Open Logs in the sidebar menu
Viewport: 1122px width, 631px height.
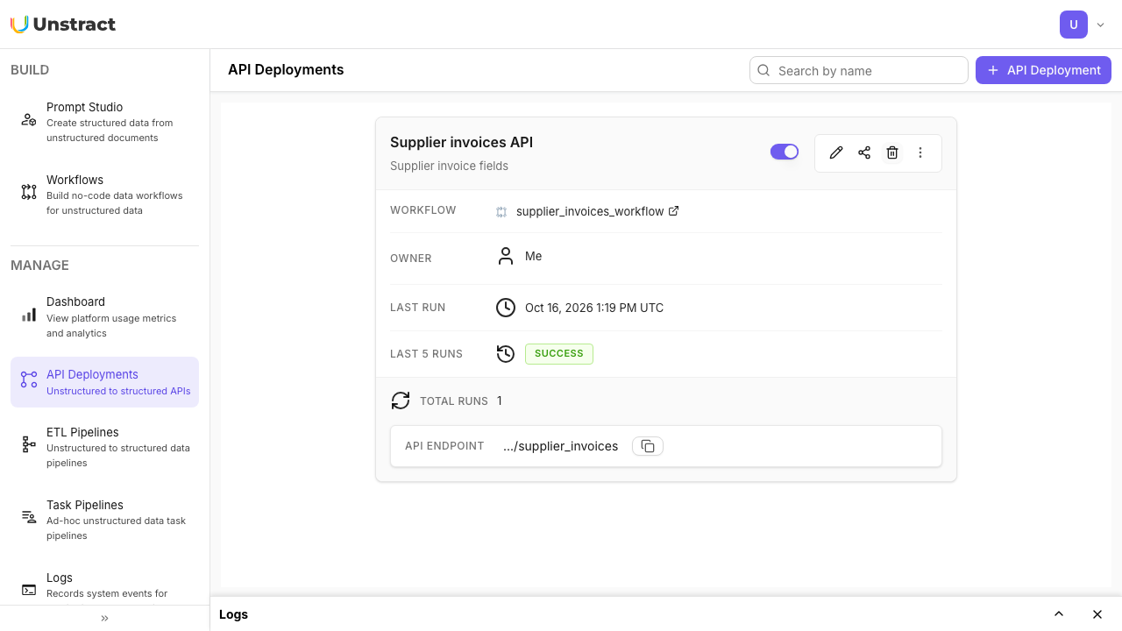click(105, 585)
